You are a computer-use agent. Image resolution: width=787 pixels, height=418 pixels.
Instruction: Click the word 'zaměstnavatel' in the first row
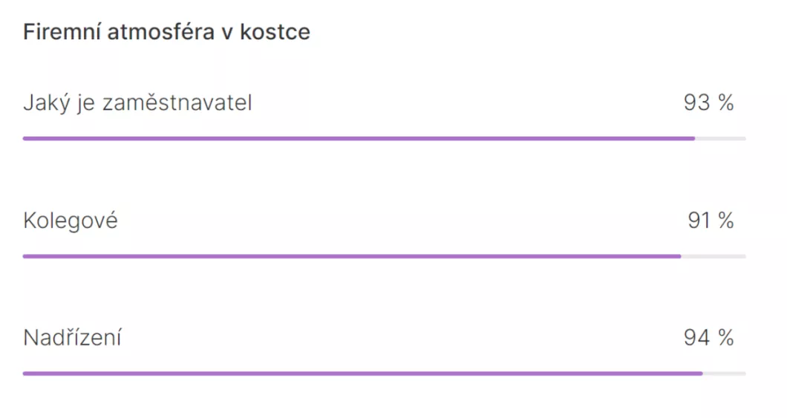pos(177,103)
